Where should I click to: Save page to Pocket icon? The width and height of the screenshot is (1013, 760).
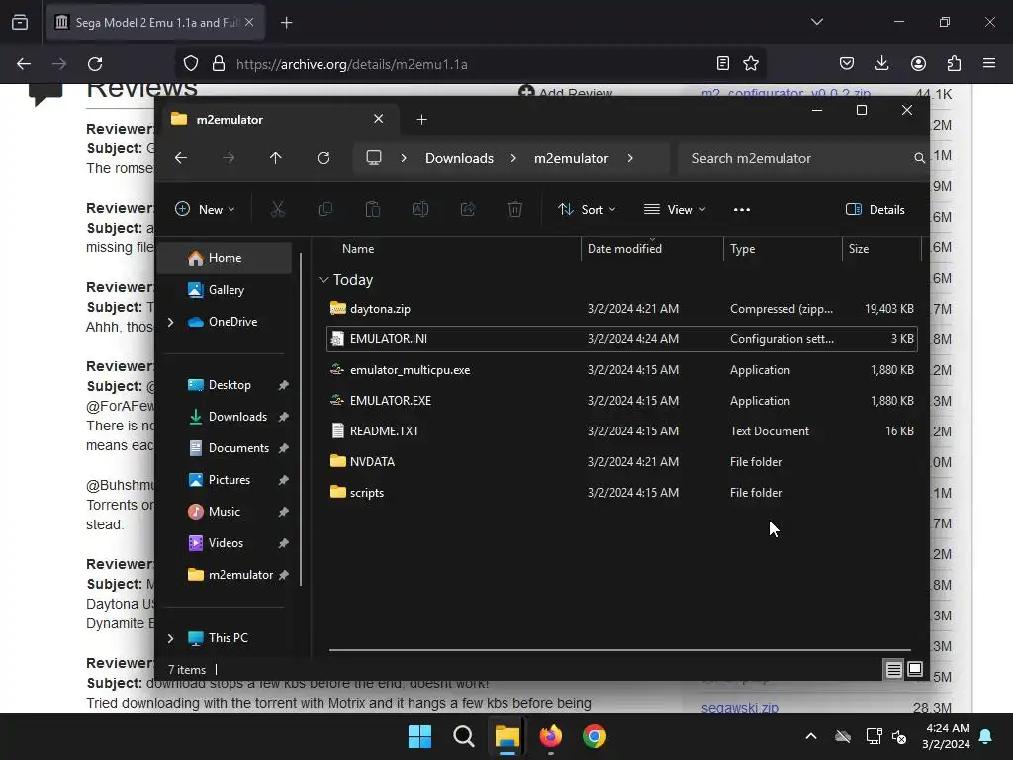click(847, 63)
